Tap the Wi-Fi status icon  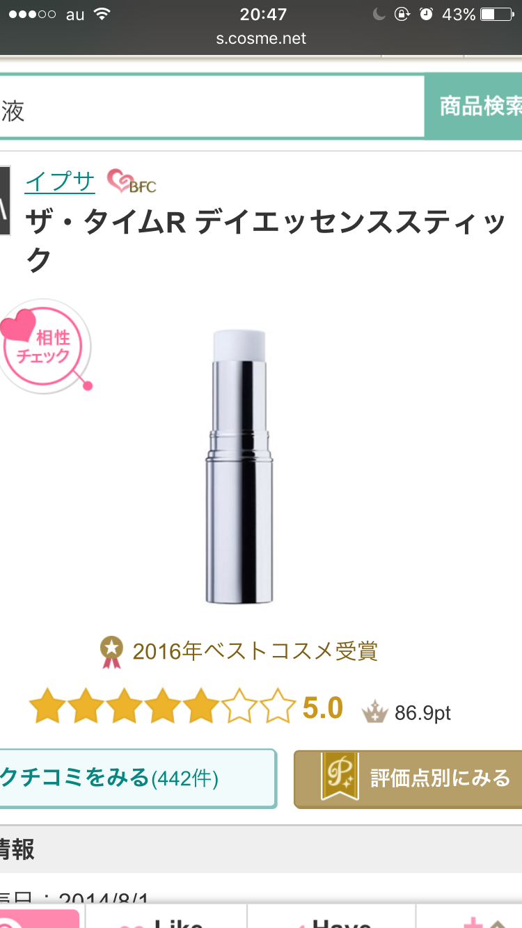pyautogui.click(x=102, y=14)
